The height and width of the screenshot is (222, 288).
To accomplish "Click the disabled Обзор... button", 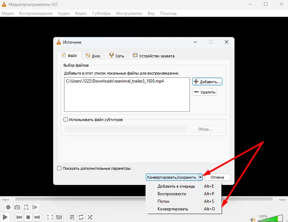I will click(x=205, y=129).
